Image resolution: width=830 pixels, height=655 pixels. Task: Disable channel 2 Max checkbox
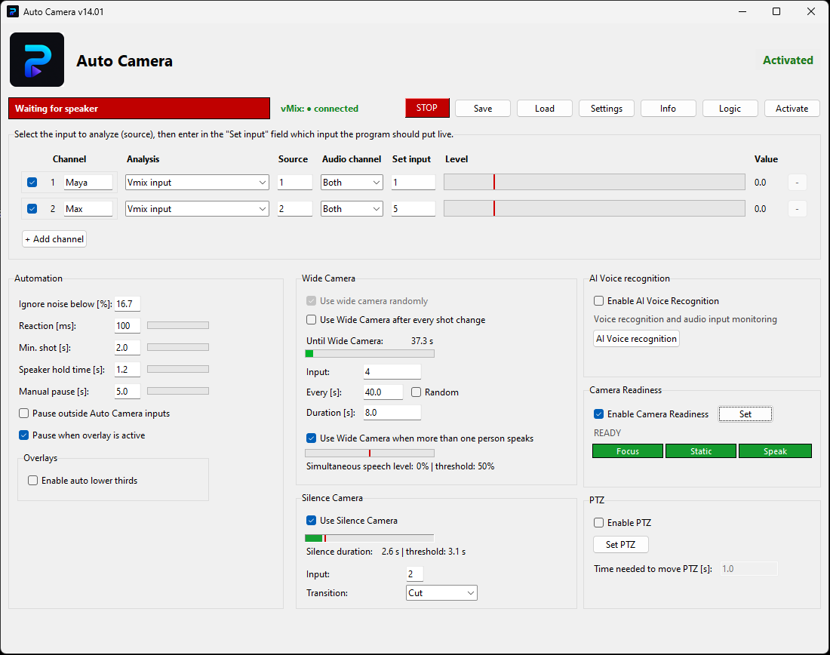[x=32, y=208]
